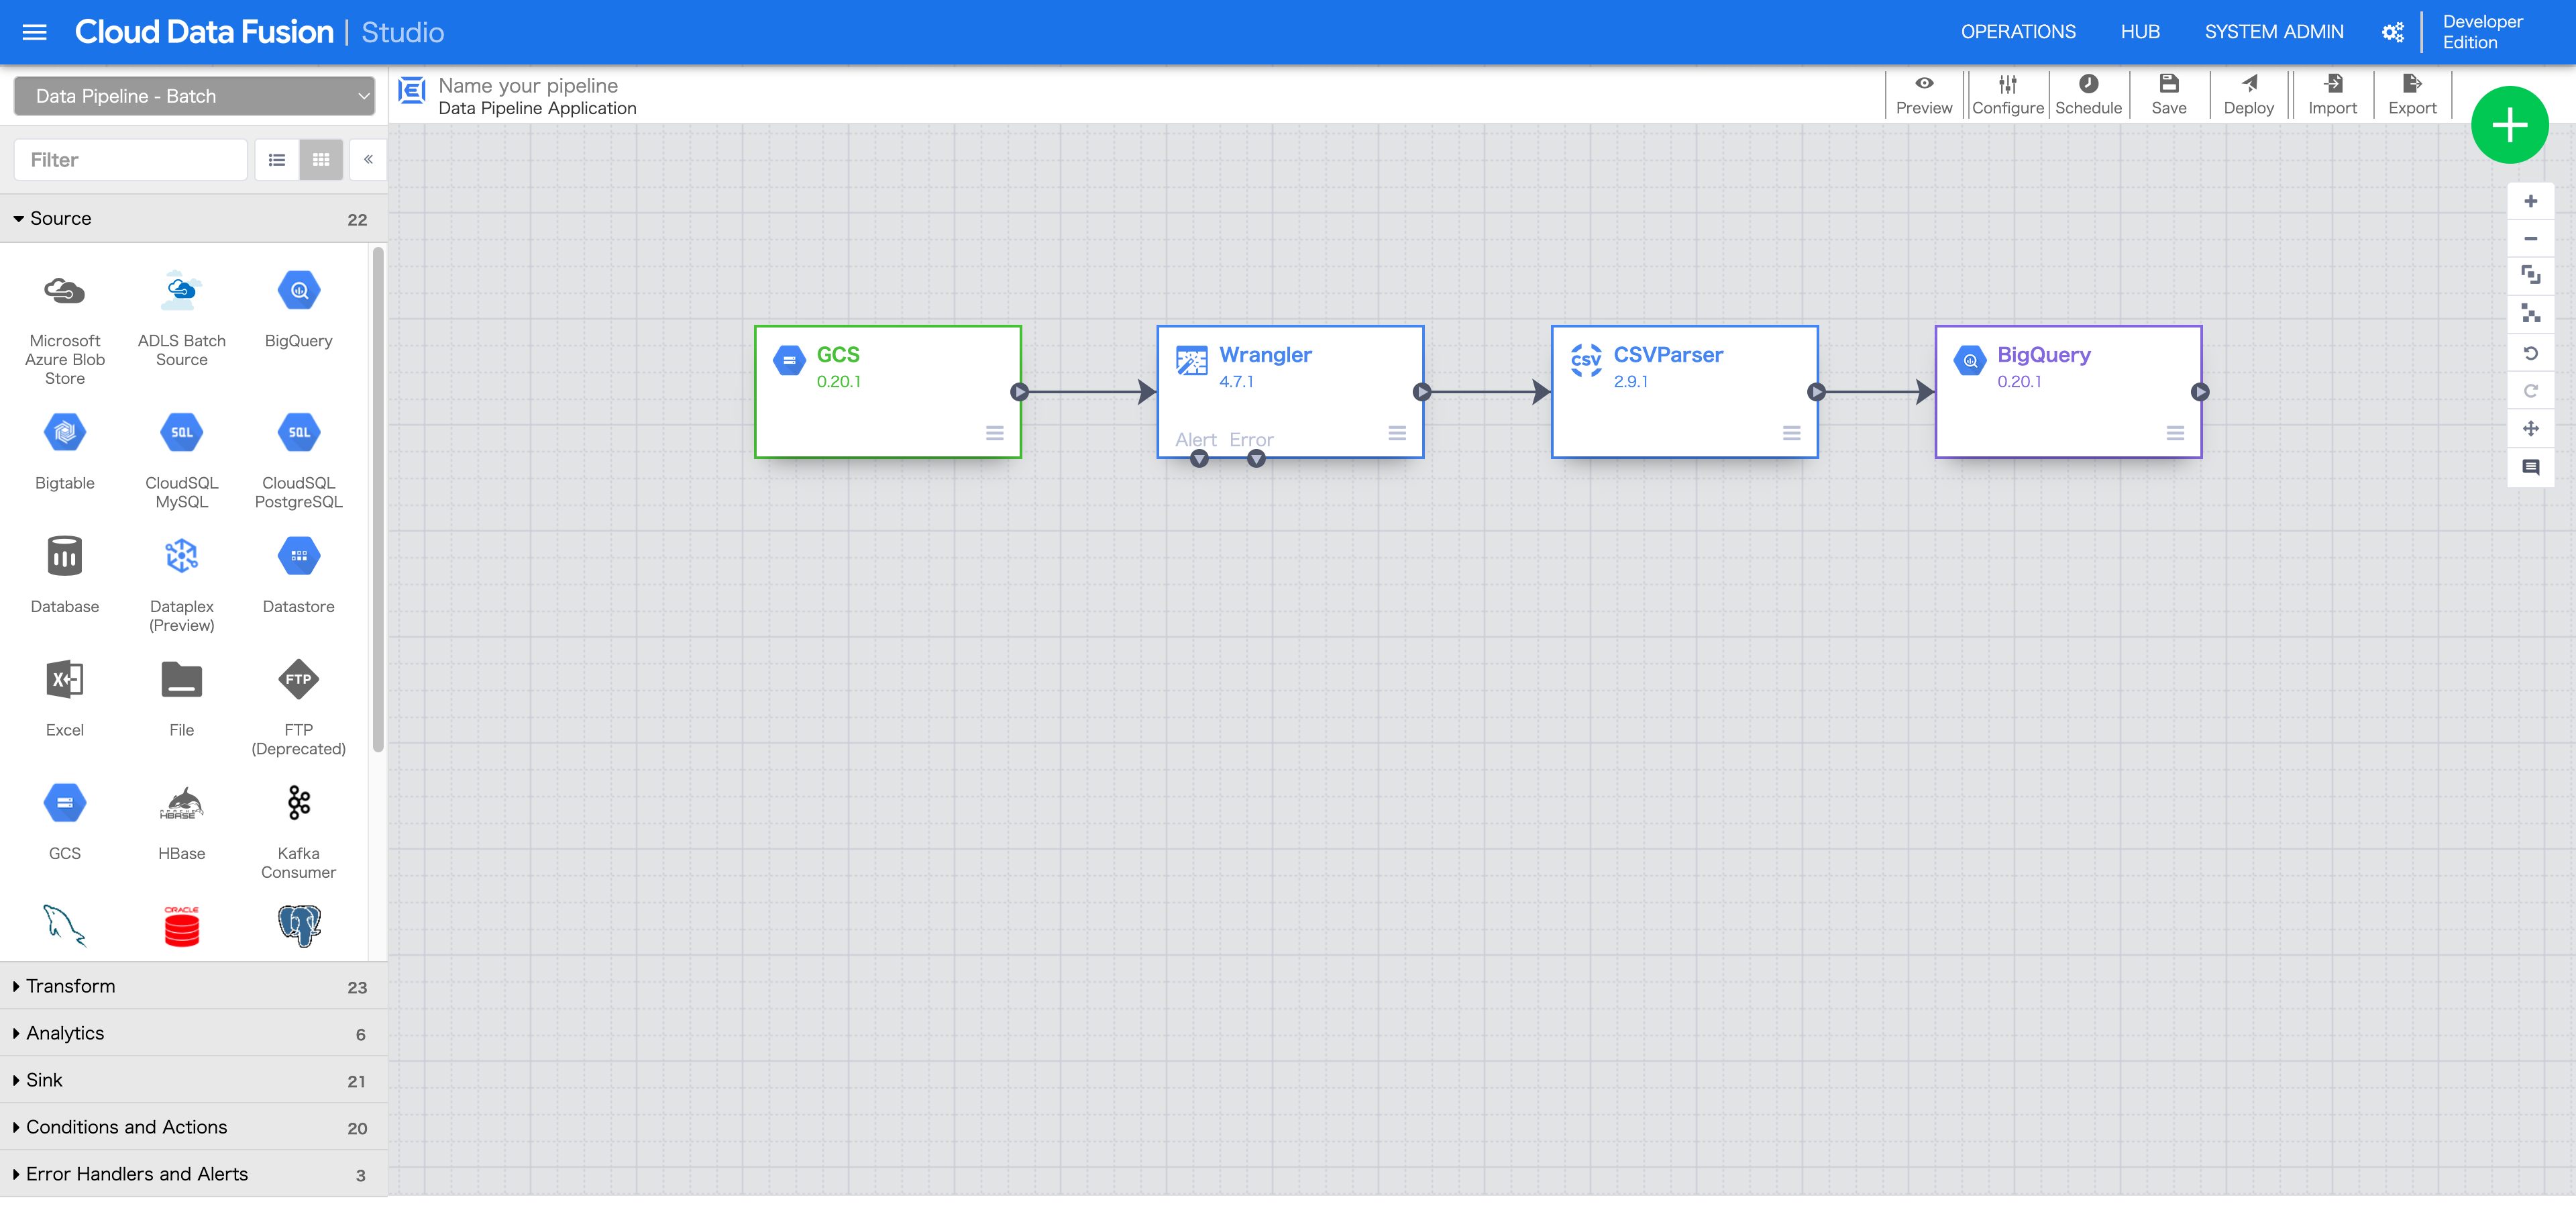
Task: Expand the Transform plugin section
Action: pos(194,986)
